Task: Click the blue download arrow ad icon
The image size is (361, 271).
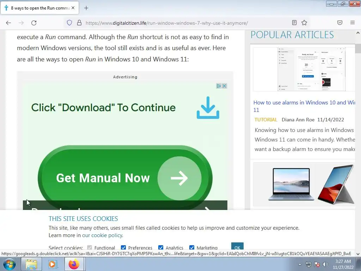Action: (208, 108)
